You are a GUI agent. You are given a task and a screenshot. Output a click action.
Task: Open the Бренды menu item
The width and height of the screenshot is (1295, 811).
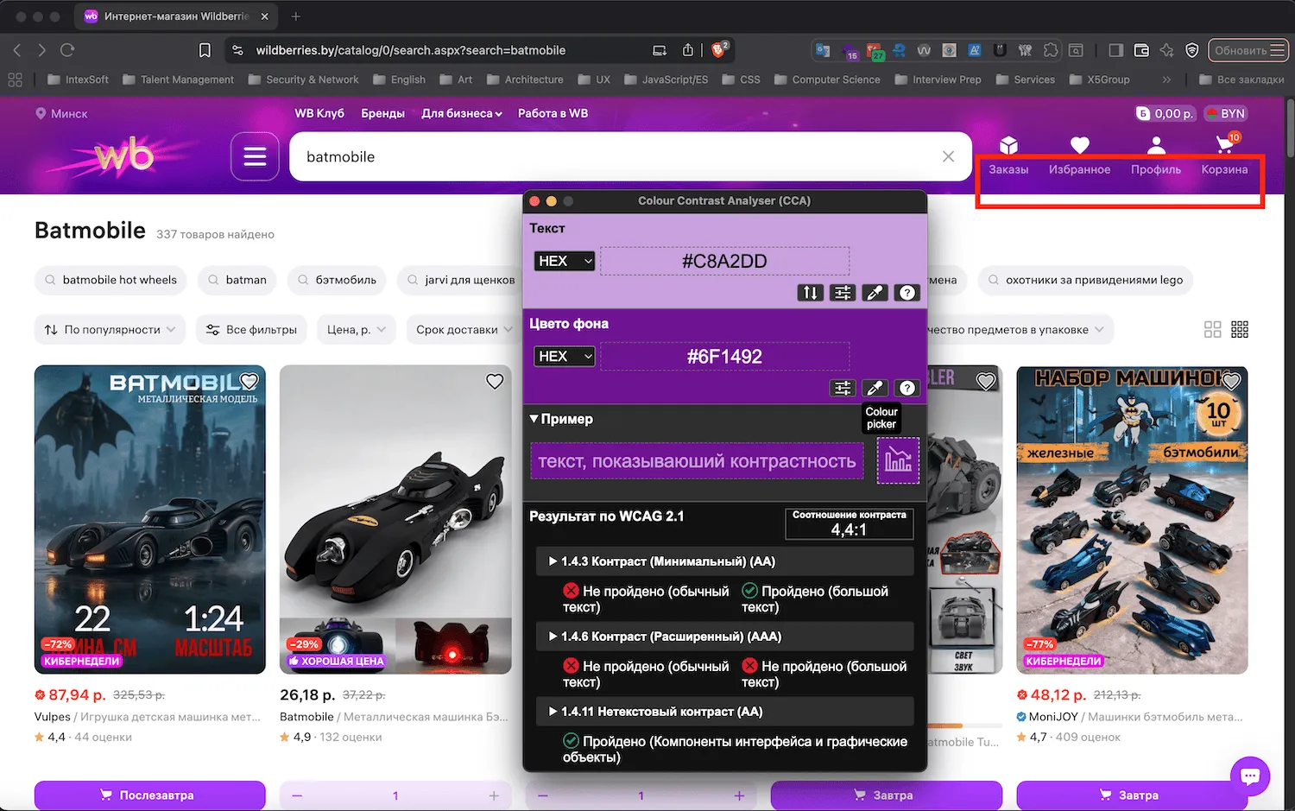pyautogui.click(x=382, y=113)
